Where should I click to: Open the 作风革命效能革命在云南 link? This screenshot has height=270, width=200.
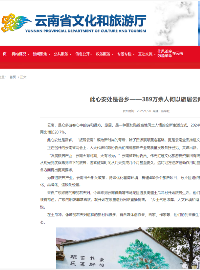pos(170,54)
